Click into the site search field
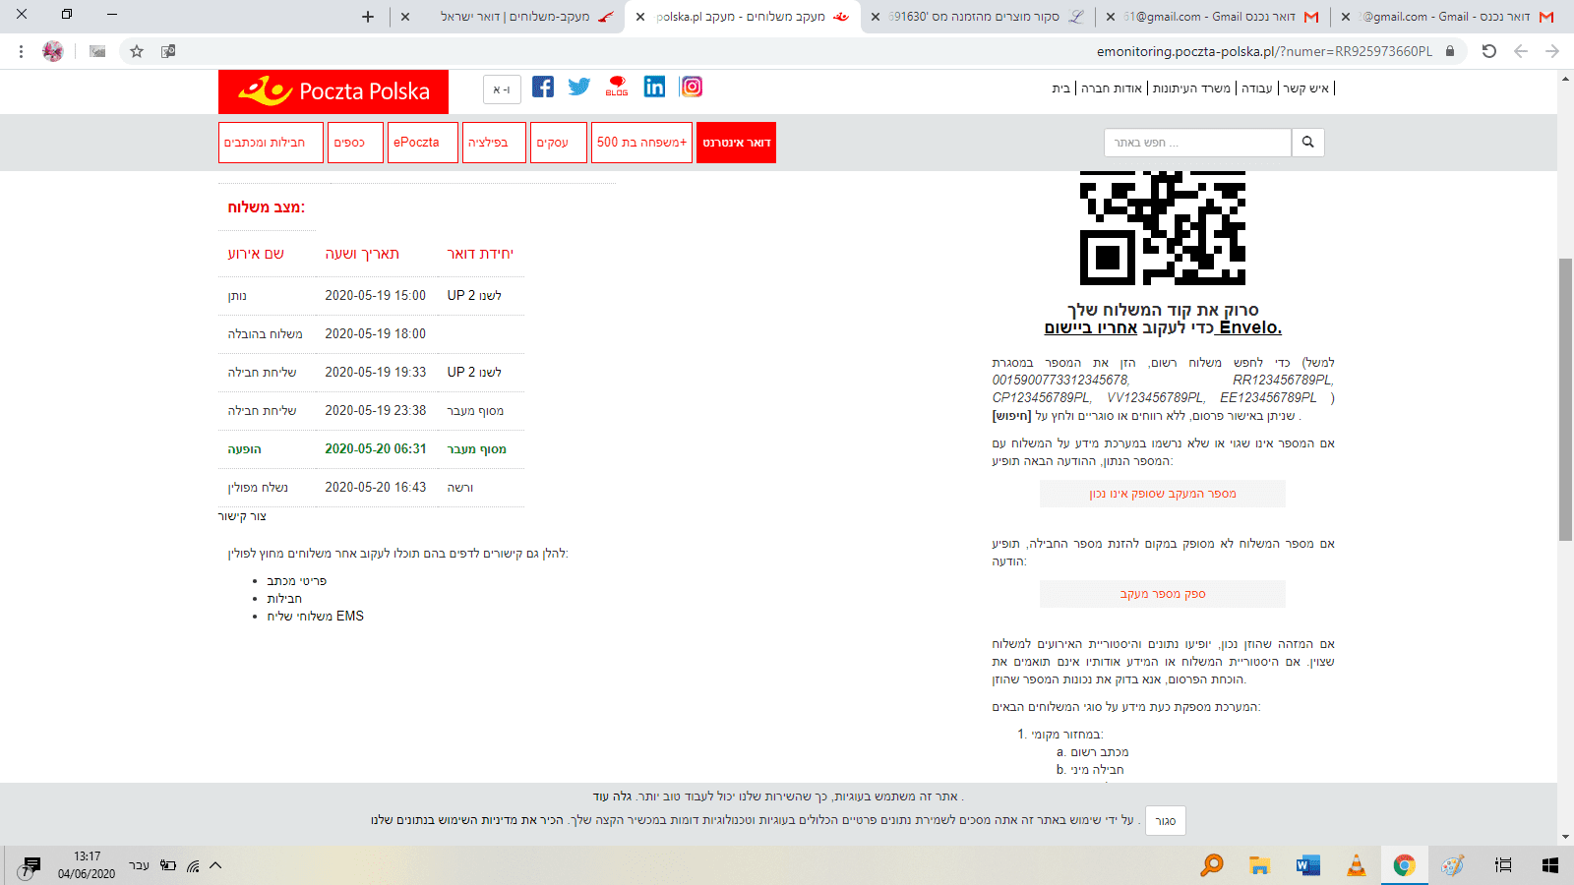This screenshot has height=885, width=1574. [1197, 143]
